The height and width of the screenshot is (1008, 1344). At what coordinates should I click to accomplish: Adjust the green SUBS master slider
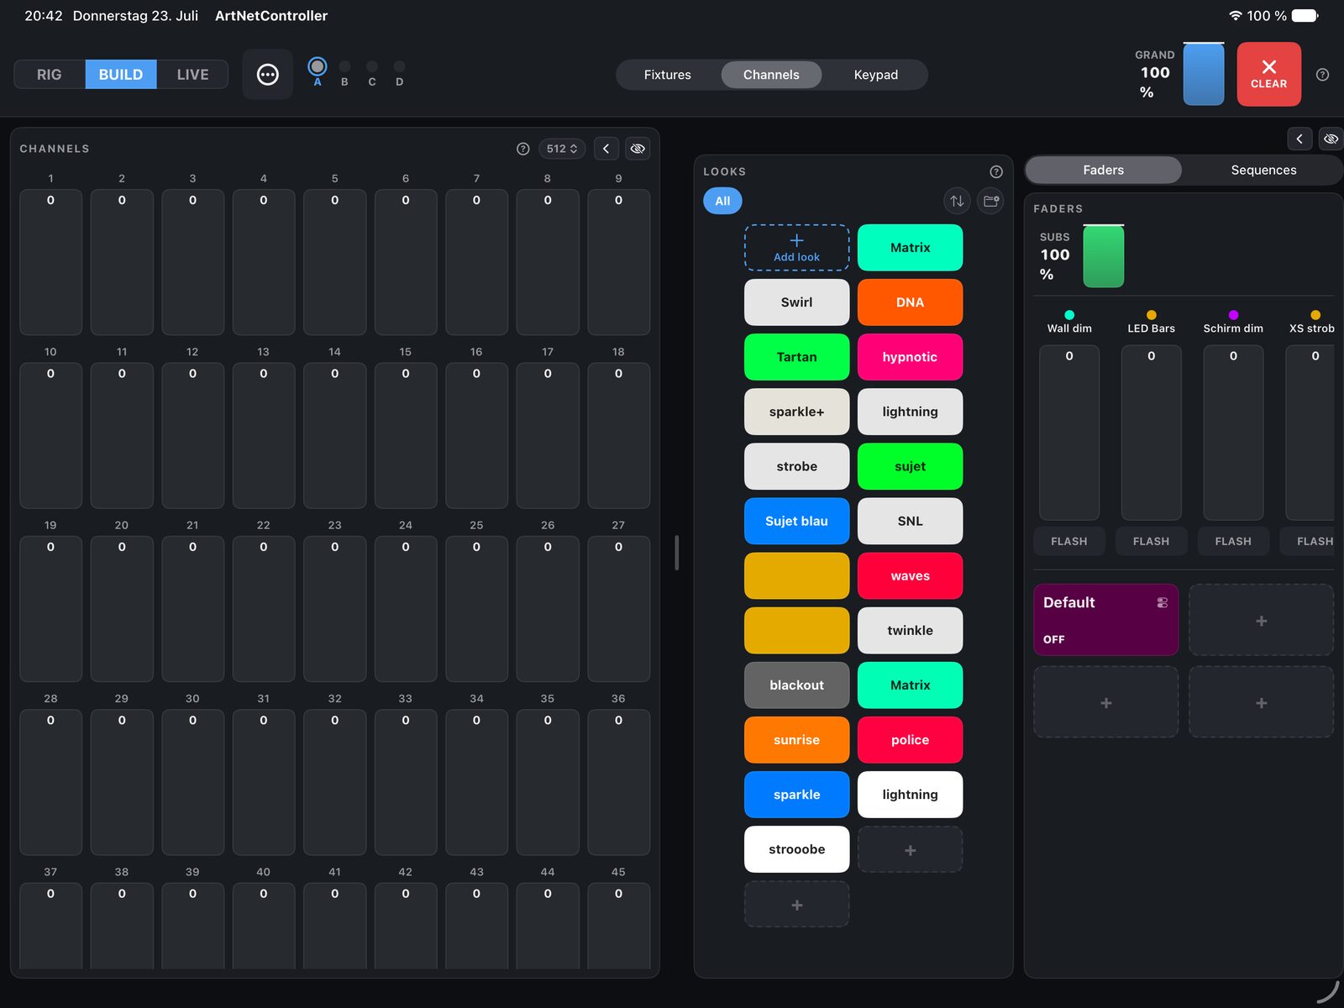[1103, 256]
